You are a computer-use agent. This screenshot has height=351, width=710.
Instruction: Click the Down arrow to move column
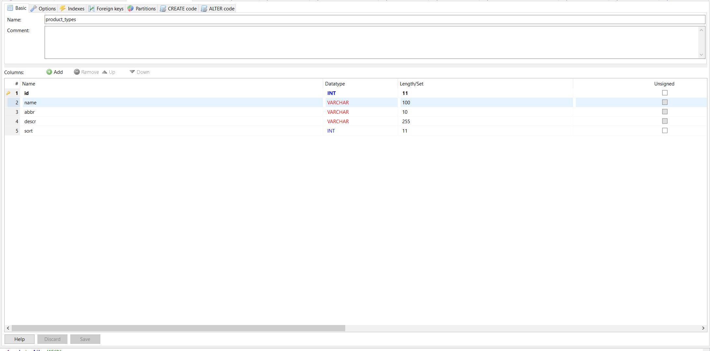point(132,72)
